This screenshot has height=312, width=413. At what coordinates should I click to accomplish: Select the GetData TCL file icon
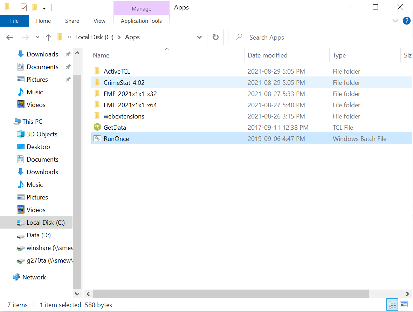97,127
